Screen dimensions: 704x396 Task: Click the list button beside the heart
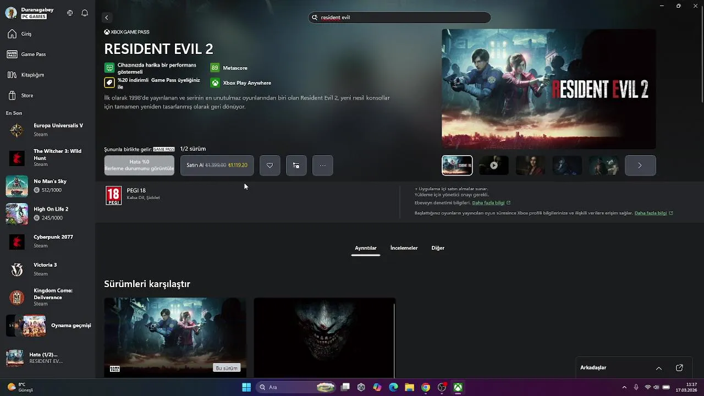[296, 165]
